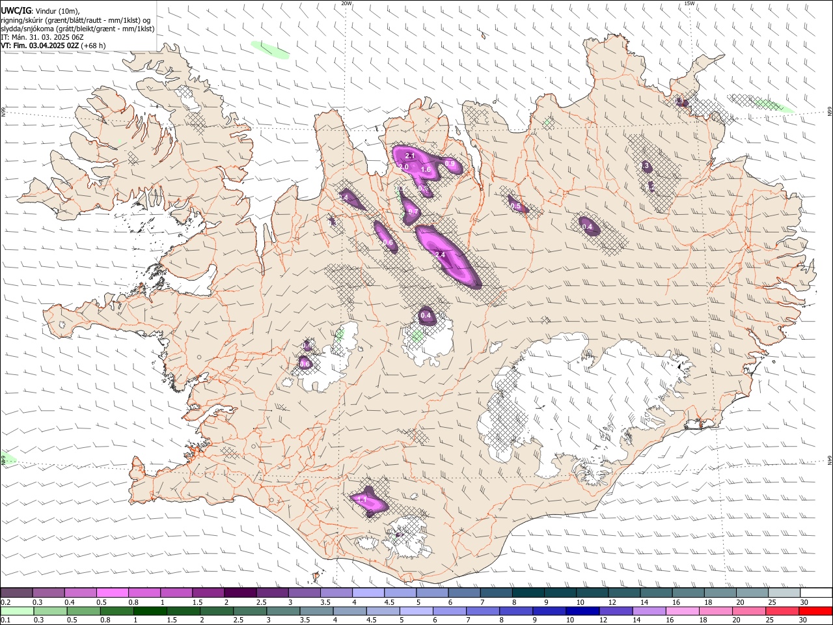Click the '2.4' value in the long purple band

coord(440,255)
